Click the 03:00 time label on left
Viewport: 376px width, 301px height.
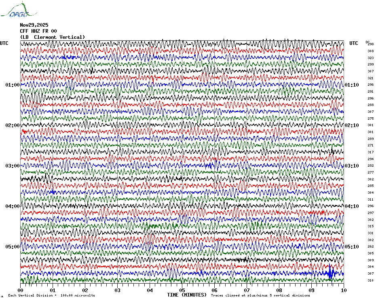tap(13, 166)
